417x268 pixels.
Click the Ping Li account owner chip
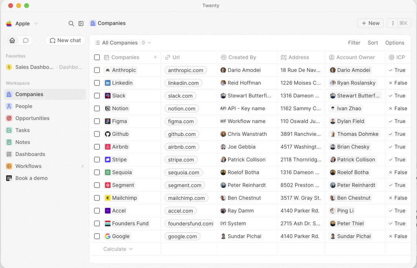(x=342, y=211)
